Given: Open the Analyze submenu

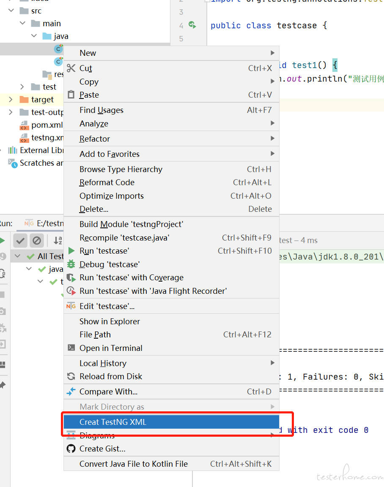Looking at the screenshot, I should 172,123.
